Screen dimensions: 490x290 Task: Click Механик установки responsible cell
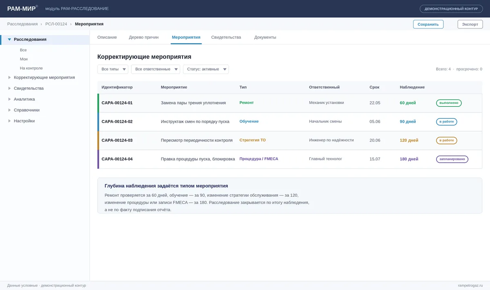pos(327,103)
